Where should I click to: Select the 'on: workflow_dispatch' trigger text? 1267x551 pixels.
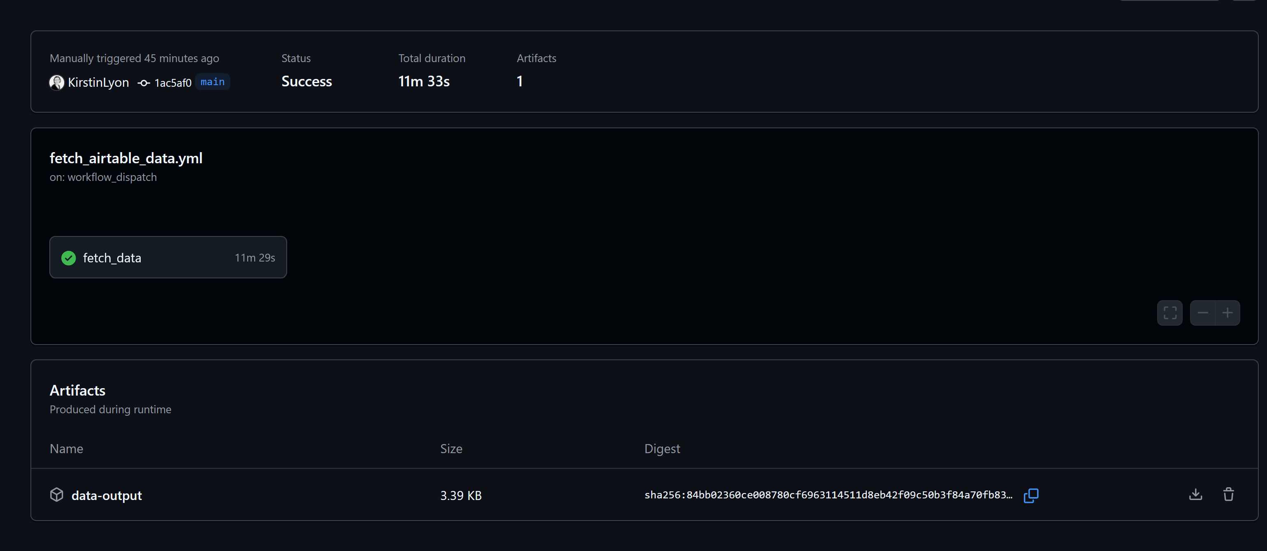point(103,177)
